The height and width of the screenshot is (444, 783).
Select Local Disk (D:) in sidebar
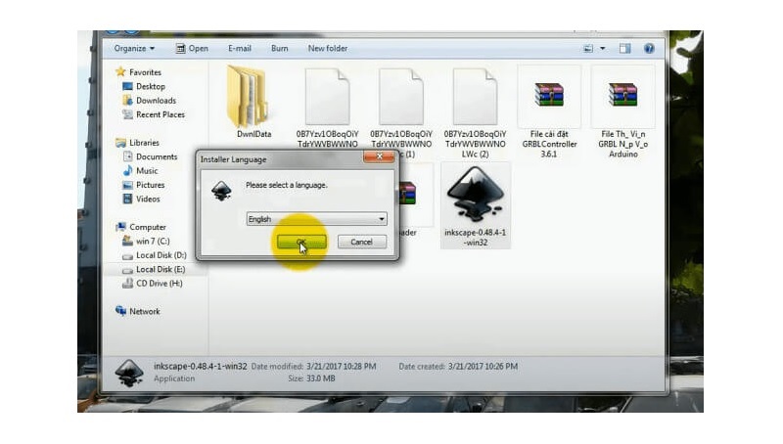point(161,255)
